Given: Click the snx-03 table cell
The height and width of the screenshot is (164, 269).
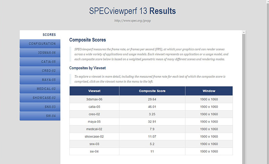Looking at the screenshot, I should point(94,144).
